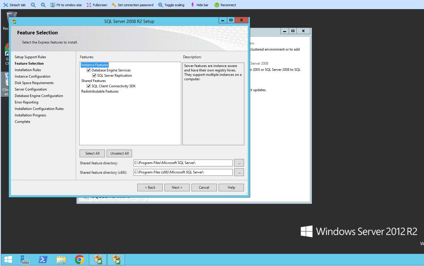Viewport: 424px width, 266px height.
Task: Cancel the SQL Server setup
Action: [x=204, y=188]
